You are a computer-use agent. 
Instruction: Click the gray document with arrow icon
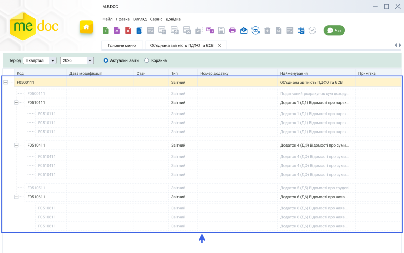point(151,30)
